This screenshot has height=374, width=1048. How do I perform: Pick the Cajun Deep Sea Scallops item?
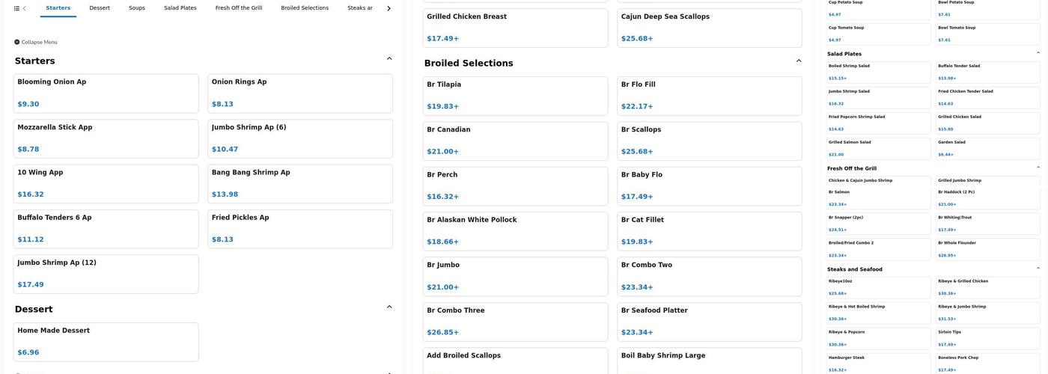[709, 27]
